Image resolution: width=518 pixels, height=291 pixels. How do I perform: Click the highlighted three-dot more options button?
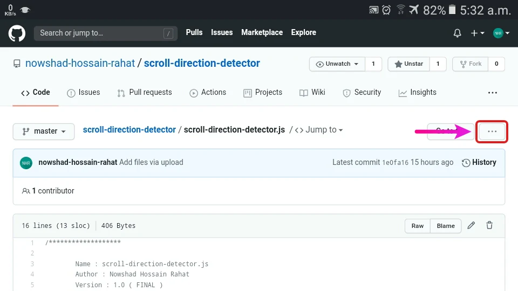492,131
